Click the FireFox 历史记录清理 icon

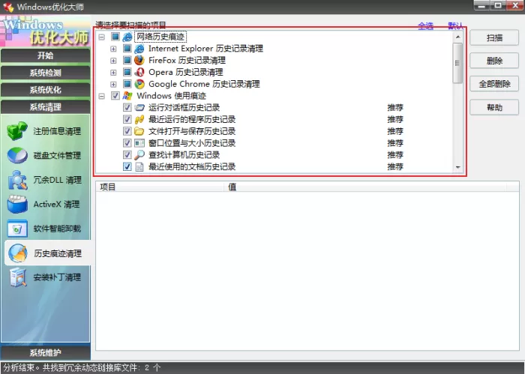coord(139,61)
